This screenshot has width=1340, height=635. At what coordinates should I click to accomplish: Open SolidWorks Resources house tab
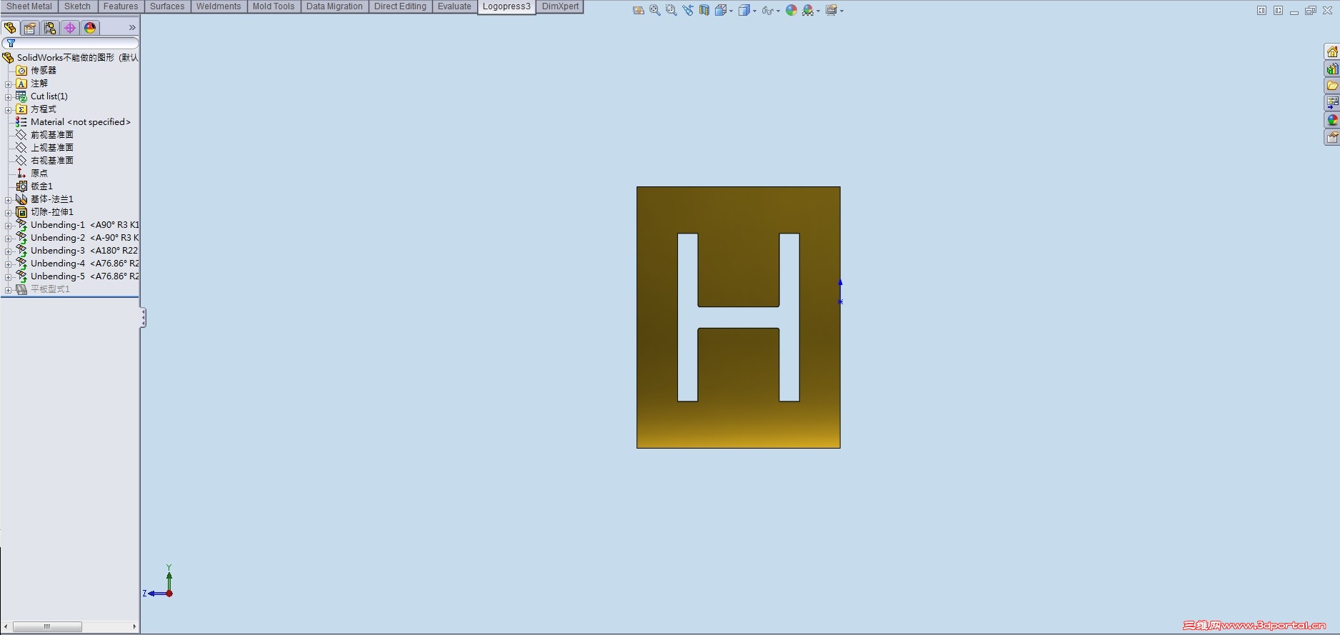(x=1332, y=52)
